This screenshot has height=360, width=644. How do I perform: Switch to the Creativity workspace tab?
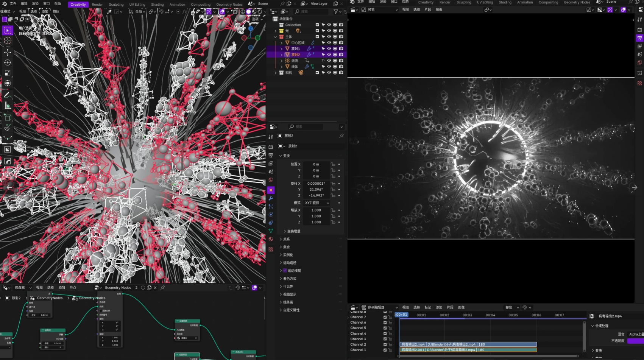(x=78, y=5)
